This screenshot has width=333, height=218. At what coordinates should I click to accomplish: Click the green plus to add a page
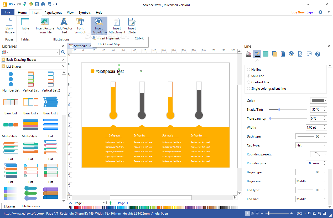(110, 203)
